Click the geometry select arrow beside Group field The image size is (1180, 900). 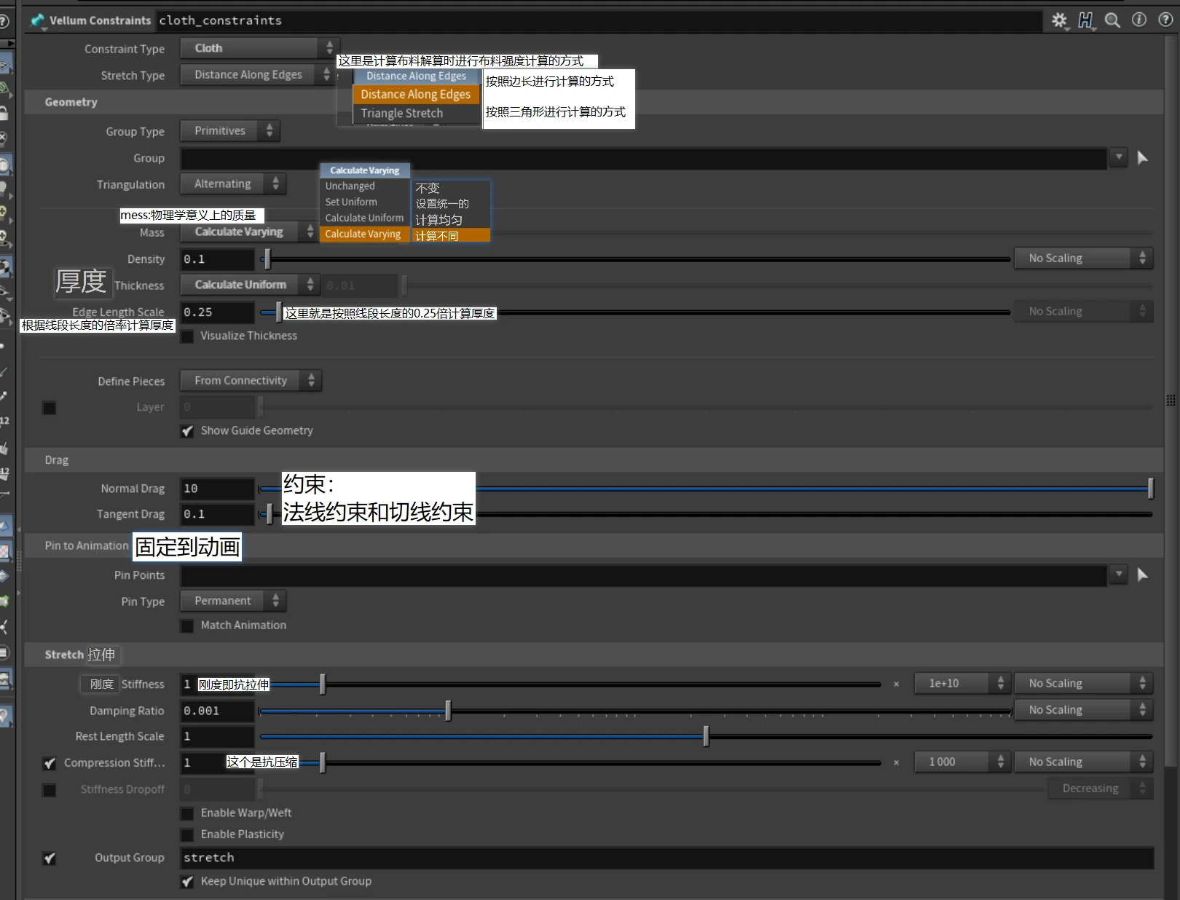[1142, 158]
